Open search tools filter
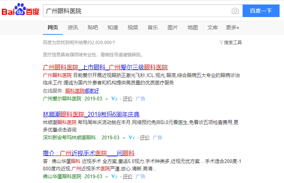This screenshot has height=183, width=284. pos(230,43)
